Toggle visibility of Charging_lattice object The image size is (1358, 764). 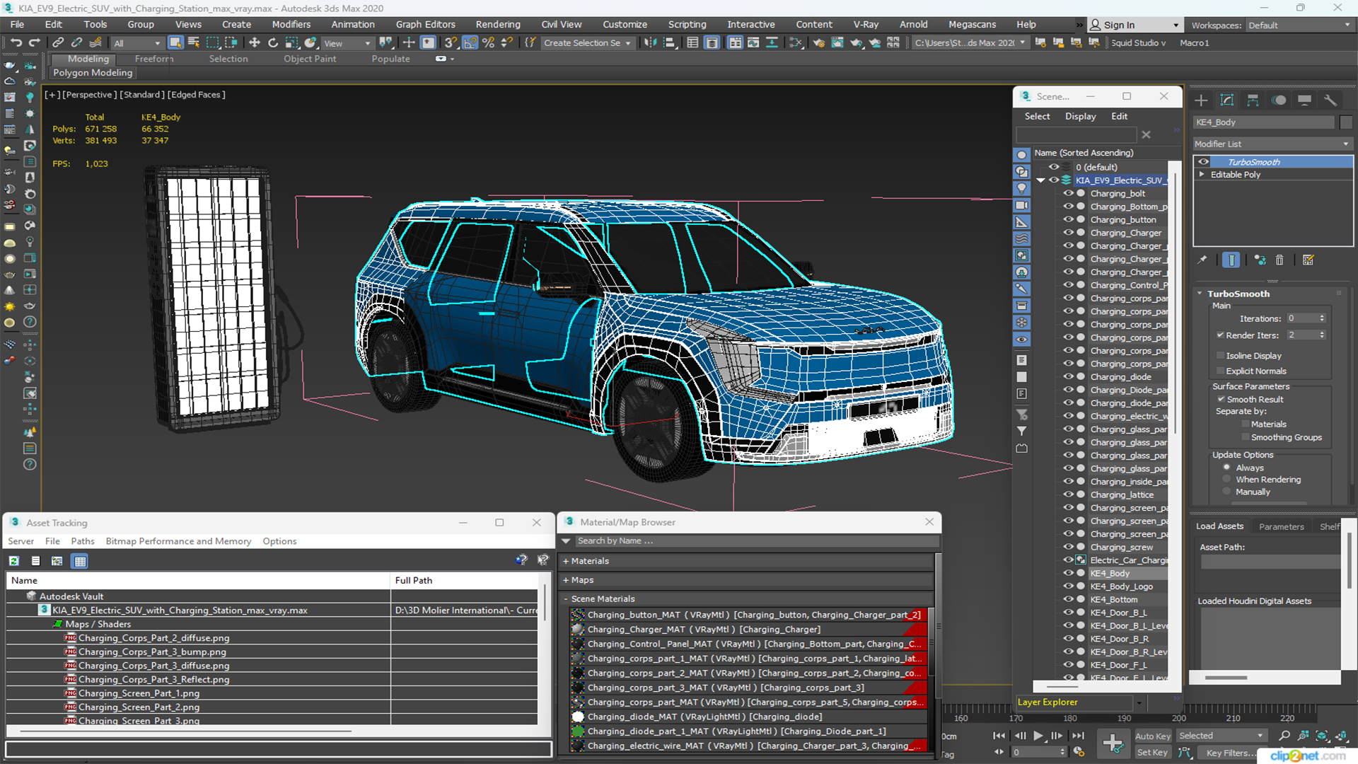pyautogui.click(x=1068, y=494)
